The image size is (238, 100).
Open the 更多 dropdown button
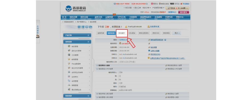[176, 33]
